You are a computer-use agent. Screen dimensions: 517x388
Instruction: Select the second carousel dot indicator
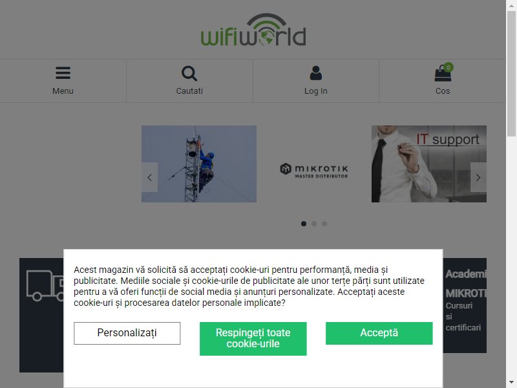point(314,224)
